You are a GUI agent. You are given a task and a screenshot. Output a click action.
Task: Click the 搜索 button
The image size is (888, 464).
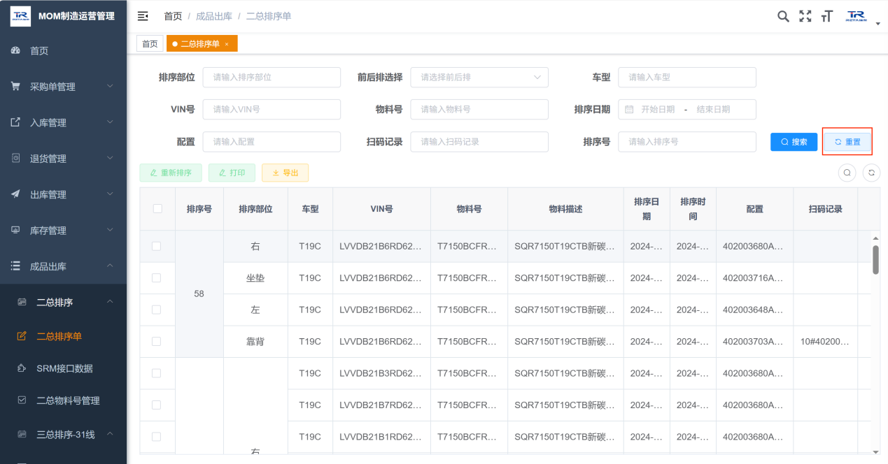point(794,142)
